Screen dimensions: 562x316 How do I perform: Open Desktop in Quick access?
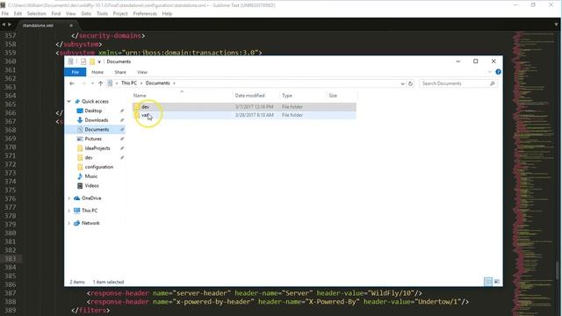[93, 111]
